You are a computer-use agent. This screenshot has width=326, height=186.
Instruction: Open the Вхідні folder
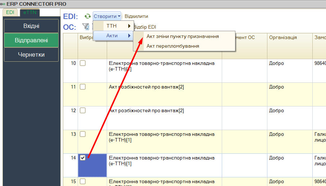click(31, 26)
